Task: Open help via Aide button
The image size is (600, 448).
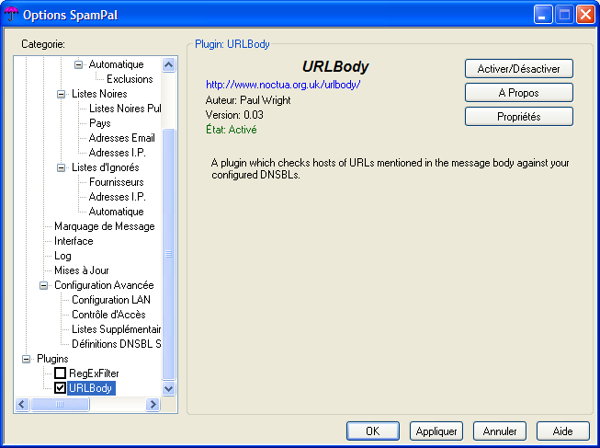Action: click(563, 431)
